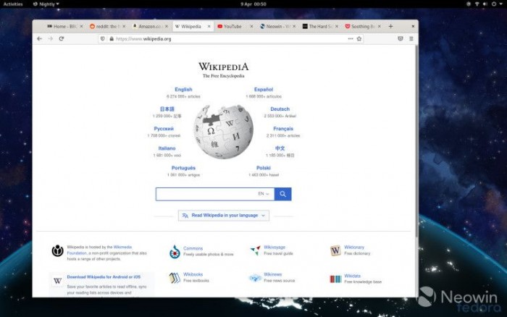Switch to the YouTube tab
The width and height of the screenshot is (507, 317).
[232, 26]
